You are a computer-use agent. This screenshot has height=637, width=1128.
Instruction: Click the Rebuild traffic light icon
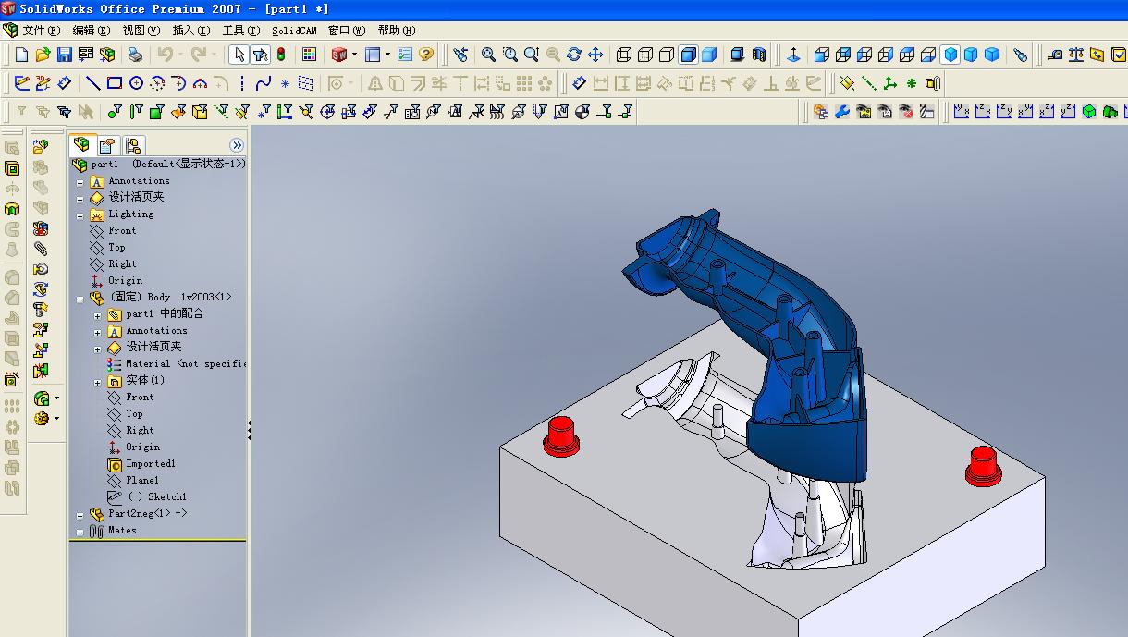[x=281, y=55]
